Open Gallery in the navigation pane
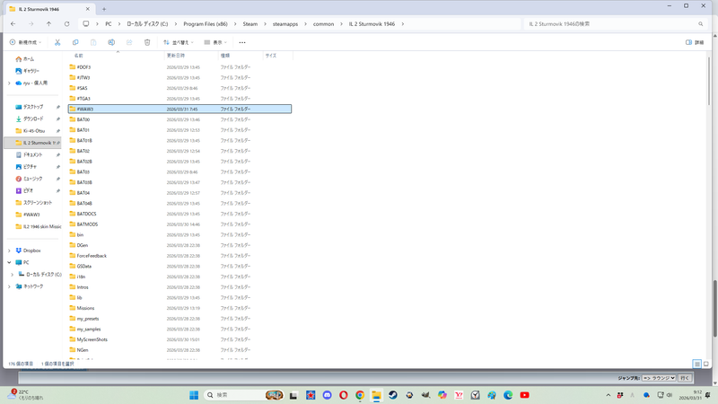This screenshot has width=718, height=404. tap(31, 71)
